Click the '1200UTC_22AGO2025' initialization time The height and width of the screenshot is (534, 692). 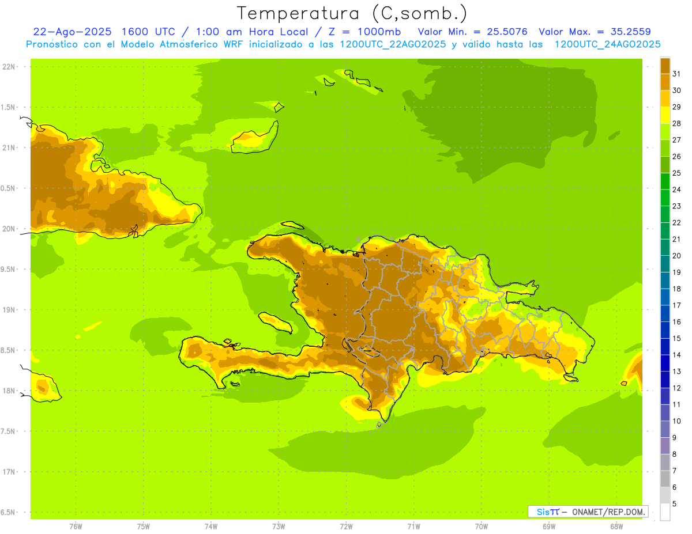[393, 44]
